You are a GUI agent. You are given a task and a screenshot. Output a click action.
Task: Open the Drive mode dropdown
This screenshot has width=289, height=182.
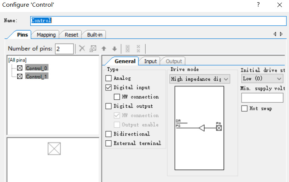point(199,79)
